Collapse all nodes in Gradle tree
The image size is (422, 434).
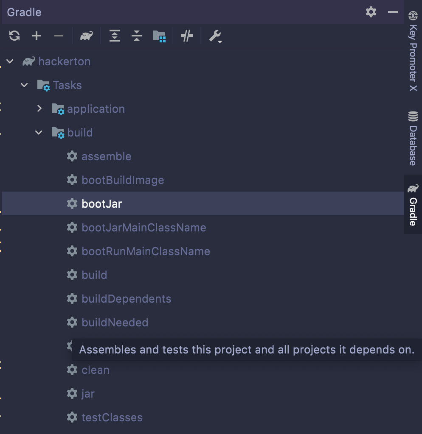click(x=137, y=36)
